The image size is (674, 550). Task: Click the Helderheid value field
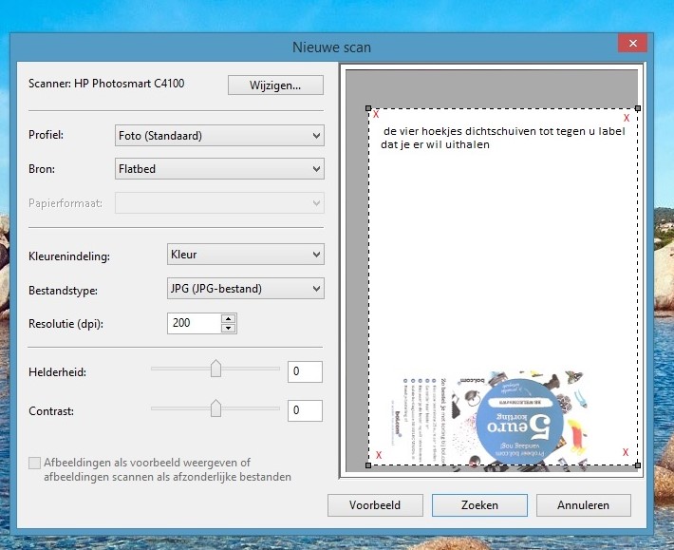[x=305, y=372]
